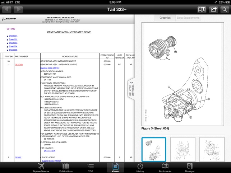Click the Boeing logo in header

pyautogui.click(x=9, y=19)
